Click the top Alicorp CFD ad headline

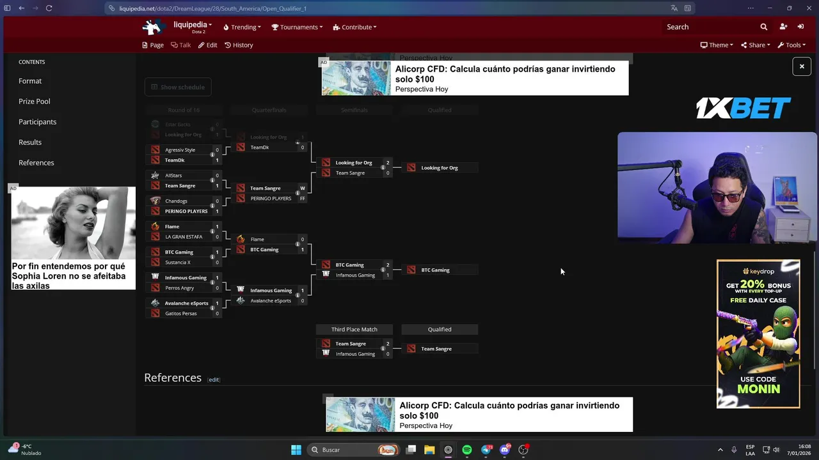(505, 74)
